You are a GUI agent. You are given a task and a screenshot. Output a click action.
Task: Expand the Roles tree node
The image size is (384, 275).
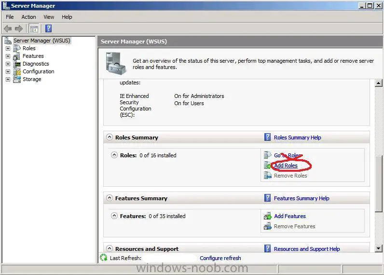click(x=8, y=48)
